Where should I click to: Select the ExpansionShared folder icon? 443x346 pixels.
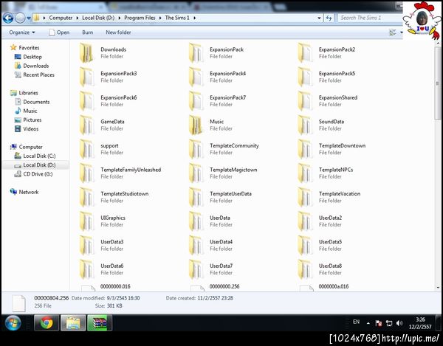coord(305,101)
